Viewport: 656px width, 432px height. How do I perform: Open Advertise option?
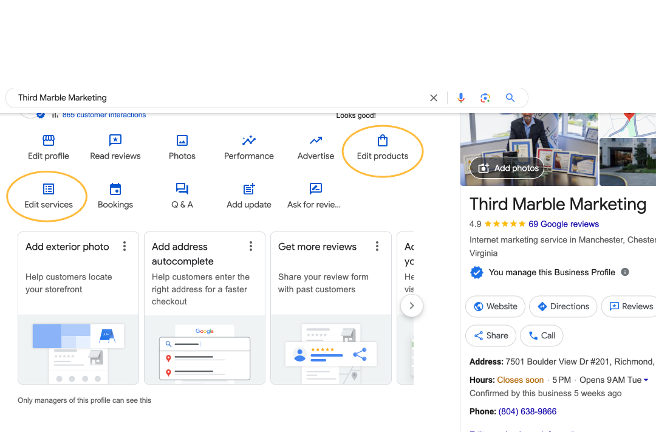click(316, 148)
